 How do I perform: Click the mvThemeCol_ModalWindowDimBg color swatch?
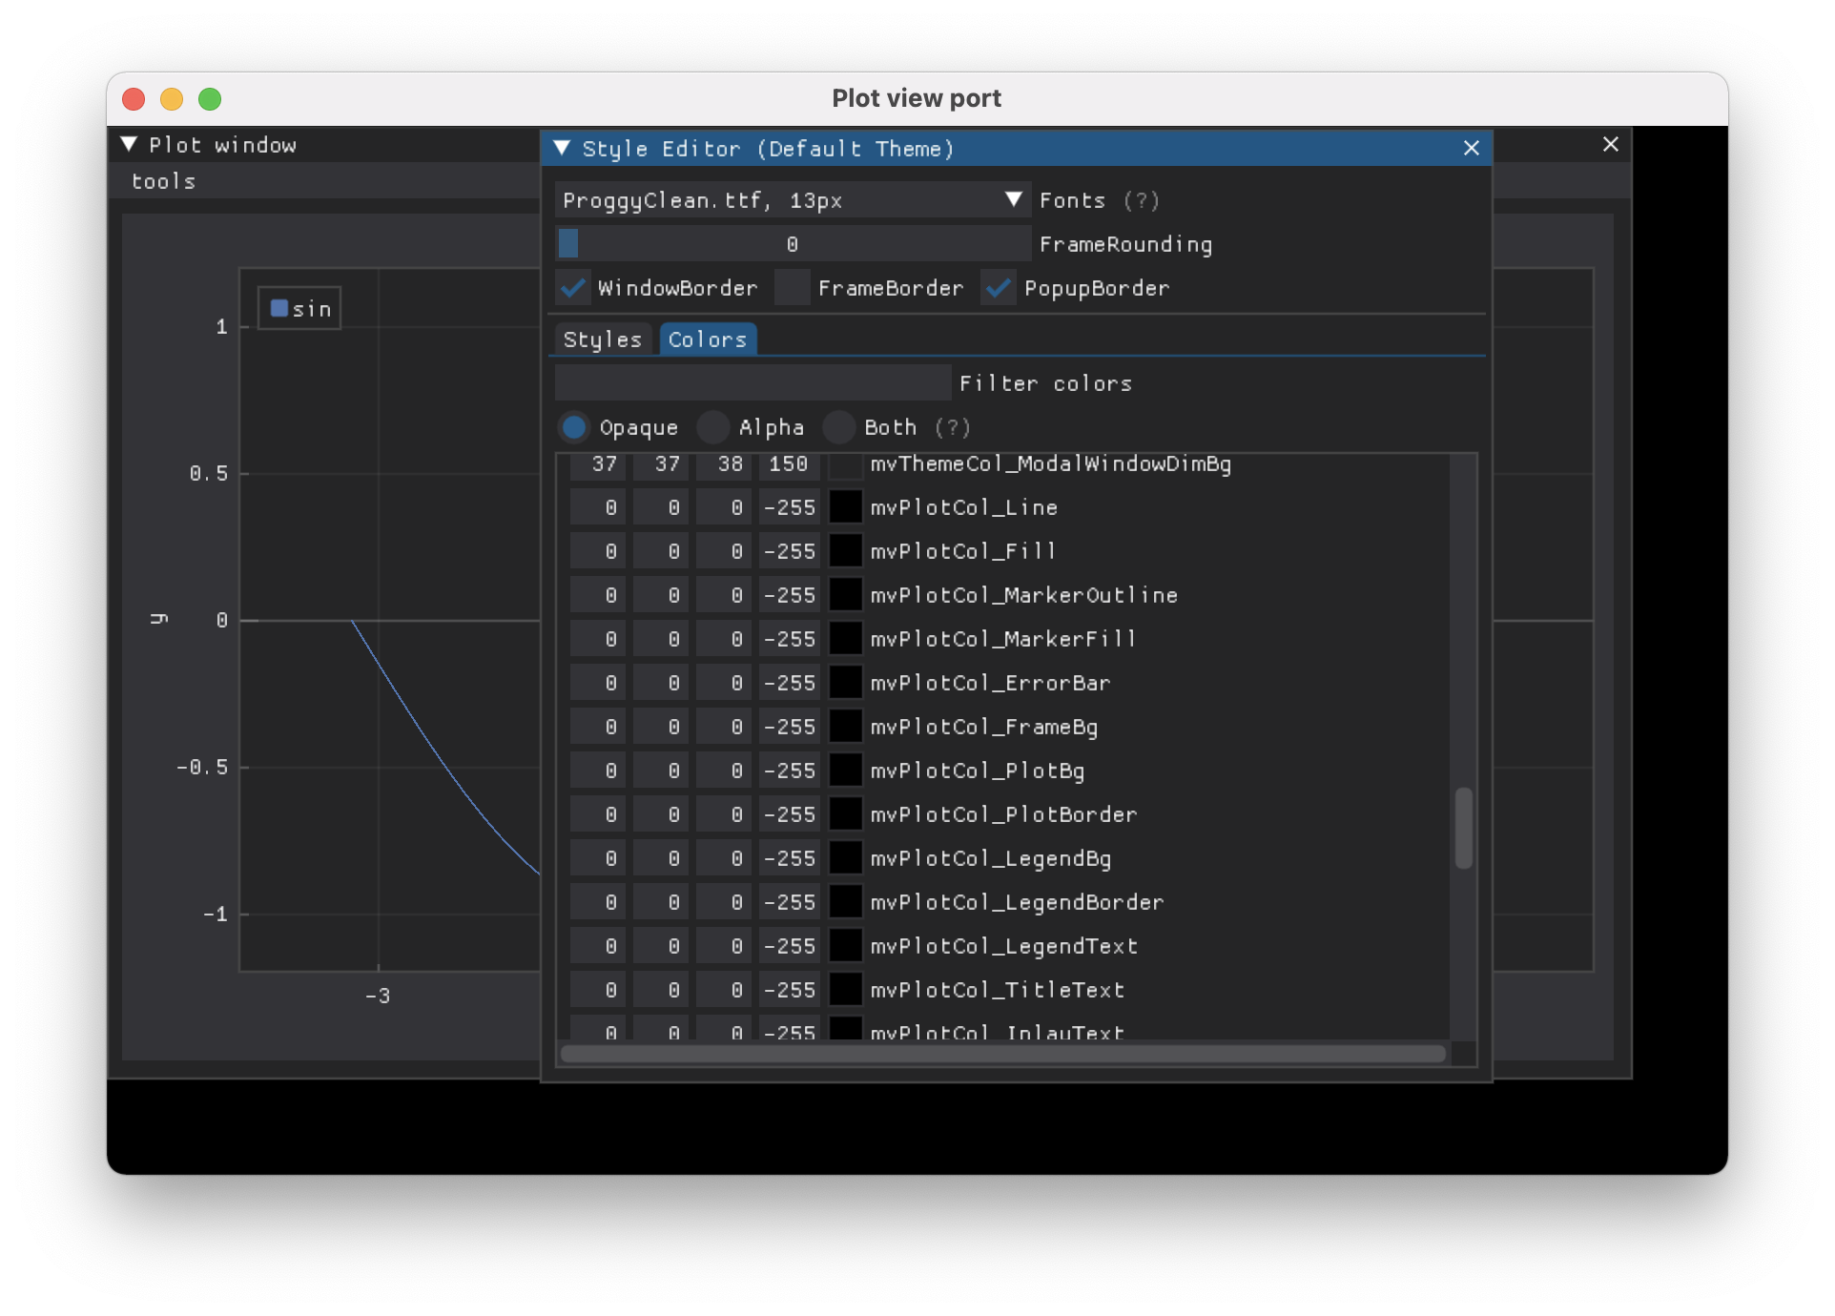click(x=845, y=465)
